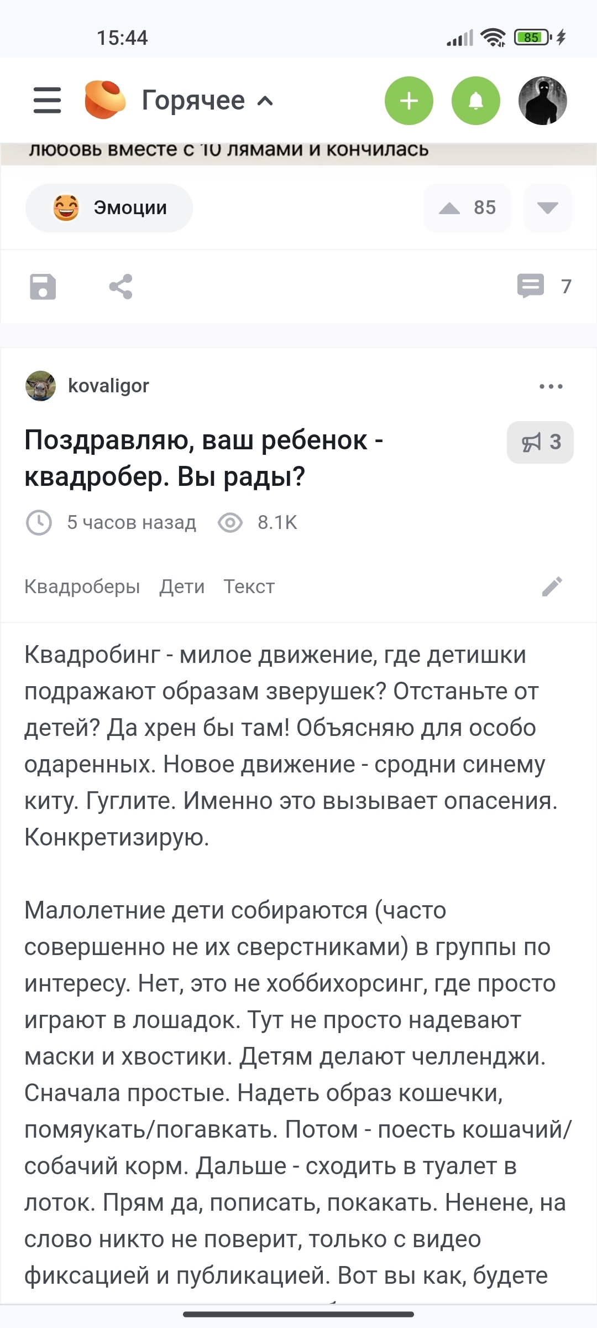Screen dimensions: 597x1328
Task: Open user profile avatar
Action: pos(542,101)
